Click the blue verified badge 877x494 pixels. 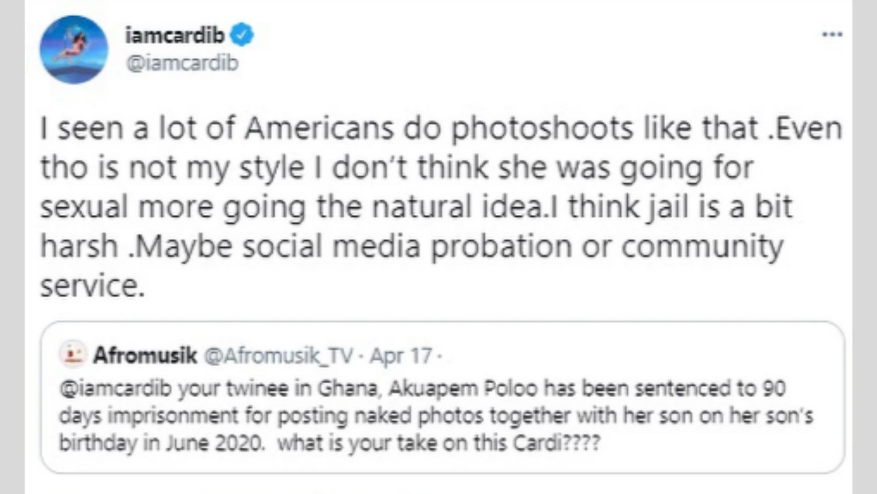[242, 35]
